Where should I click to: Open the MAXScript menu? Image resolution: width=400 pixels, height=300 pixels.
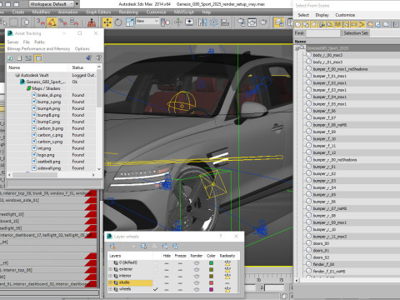pos(184,12)
